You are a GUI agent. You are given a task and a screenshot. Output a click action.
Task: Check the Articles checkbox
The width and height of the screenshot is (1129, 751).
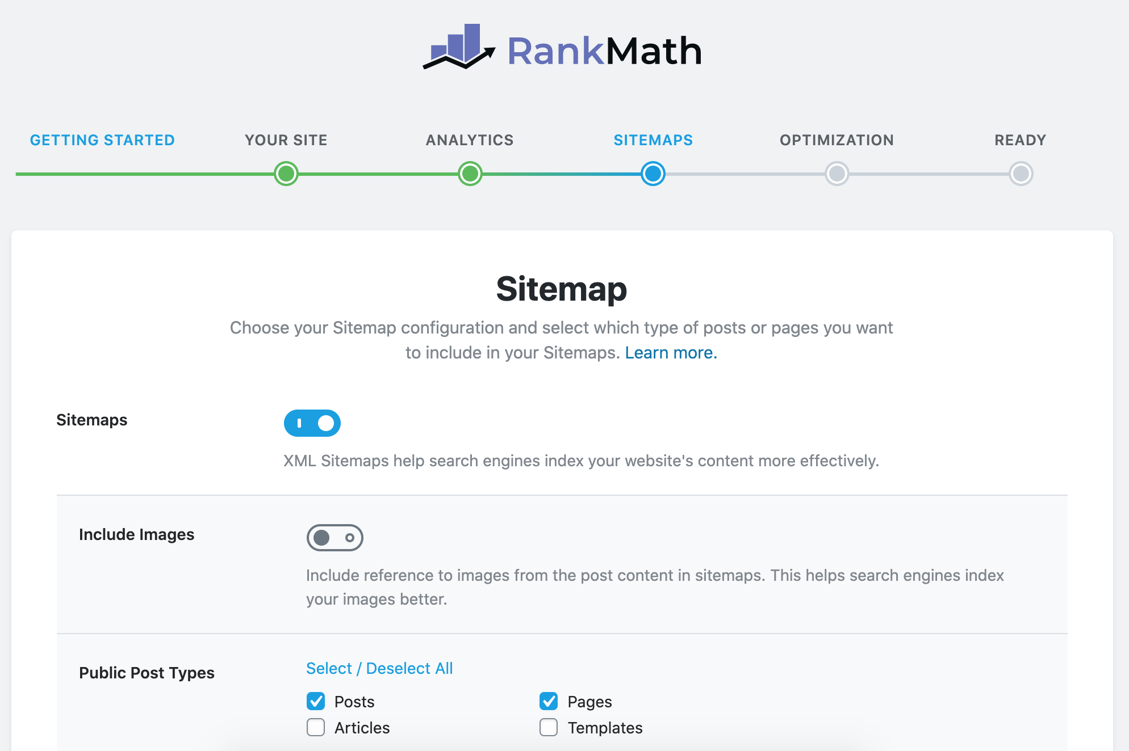[315, 727]
